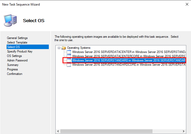Select Windows Server 2016 SERVERSTANDARDCORE entry
This screenshot has width=191, height=134.
[x=129, y=65]
